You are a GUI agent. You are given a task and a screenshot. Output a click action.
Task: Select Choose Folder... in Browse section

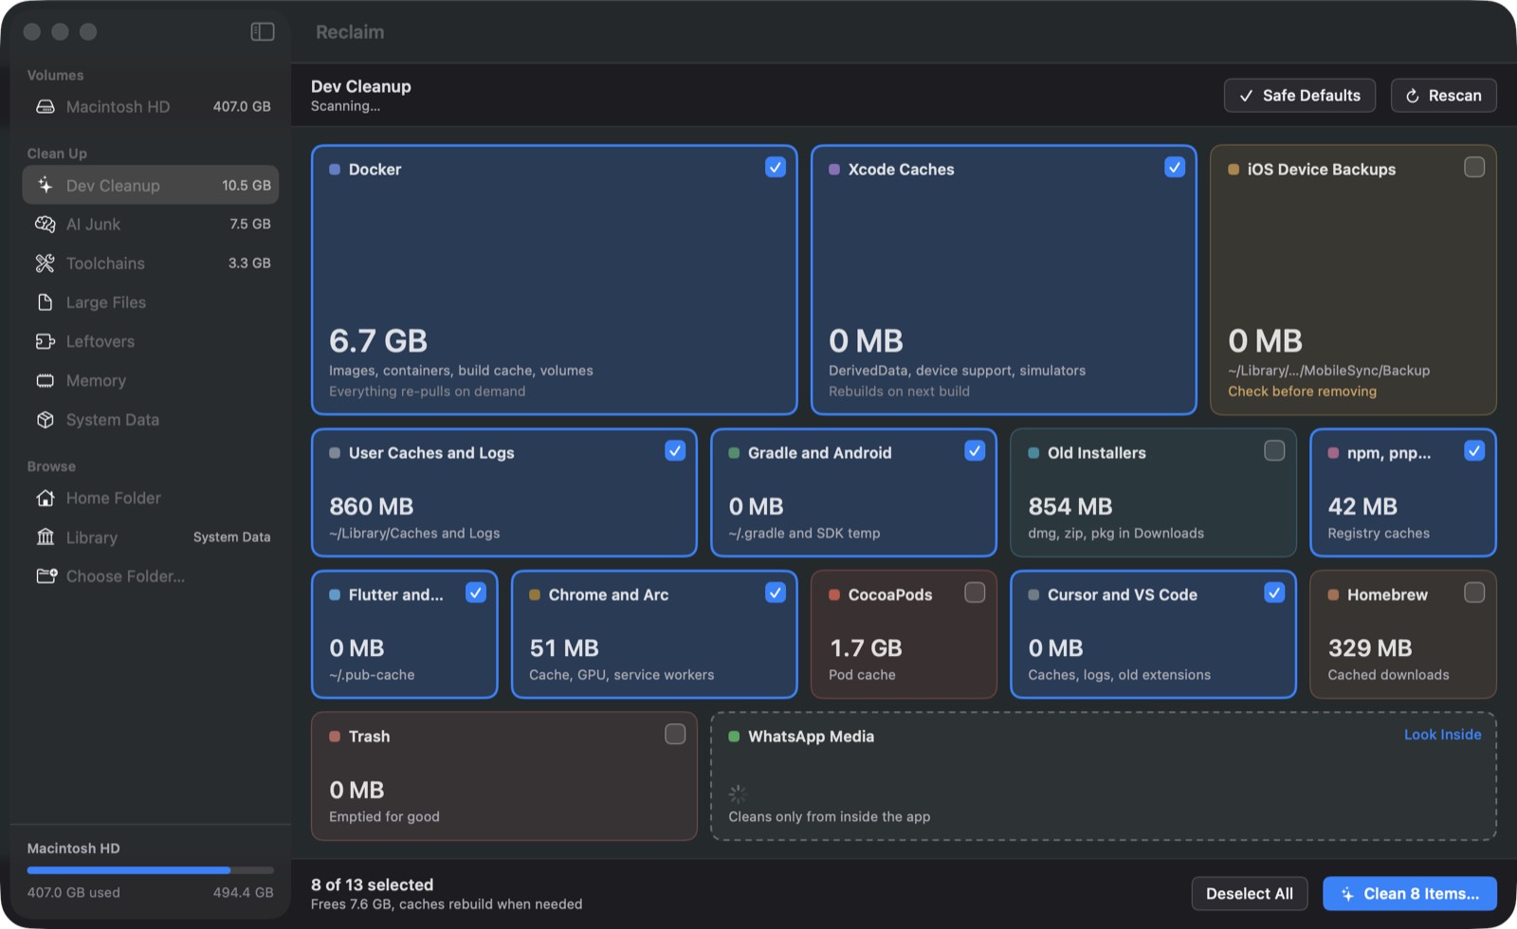click(151, 575)
